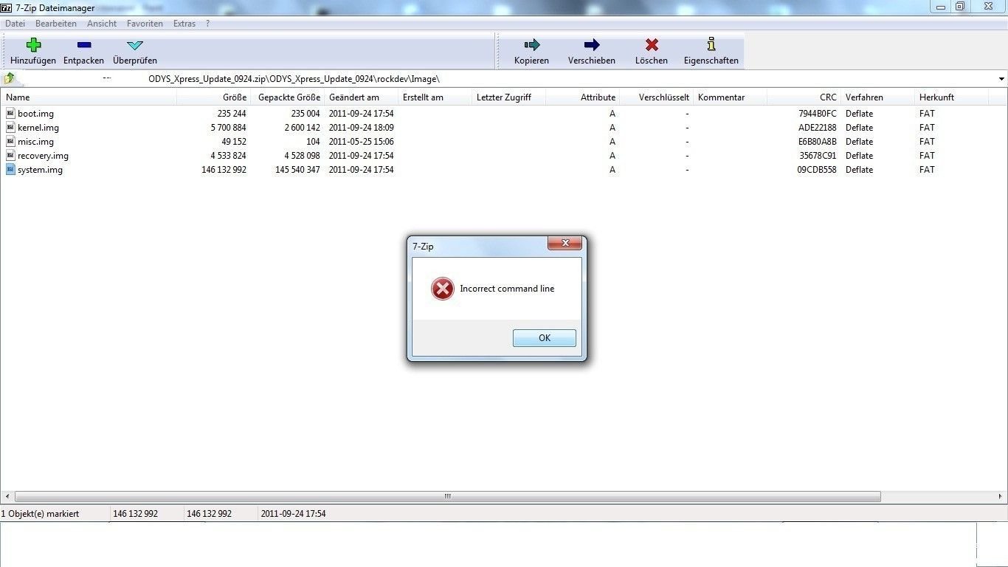Viewport: 1008px width, 567px height.
Task: Click the Hinzufügen green plus icon
Action: pos(33,45)
